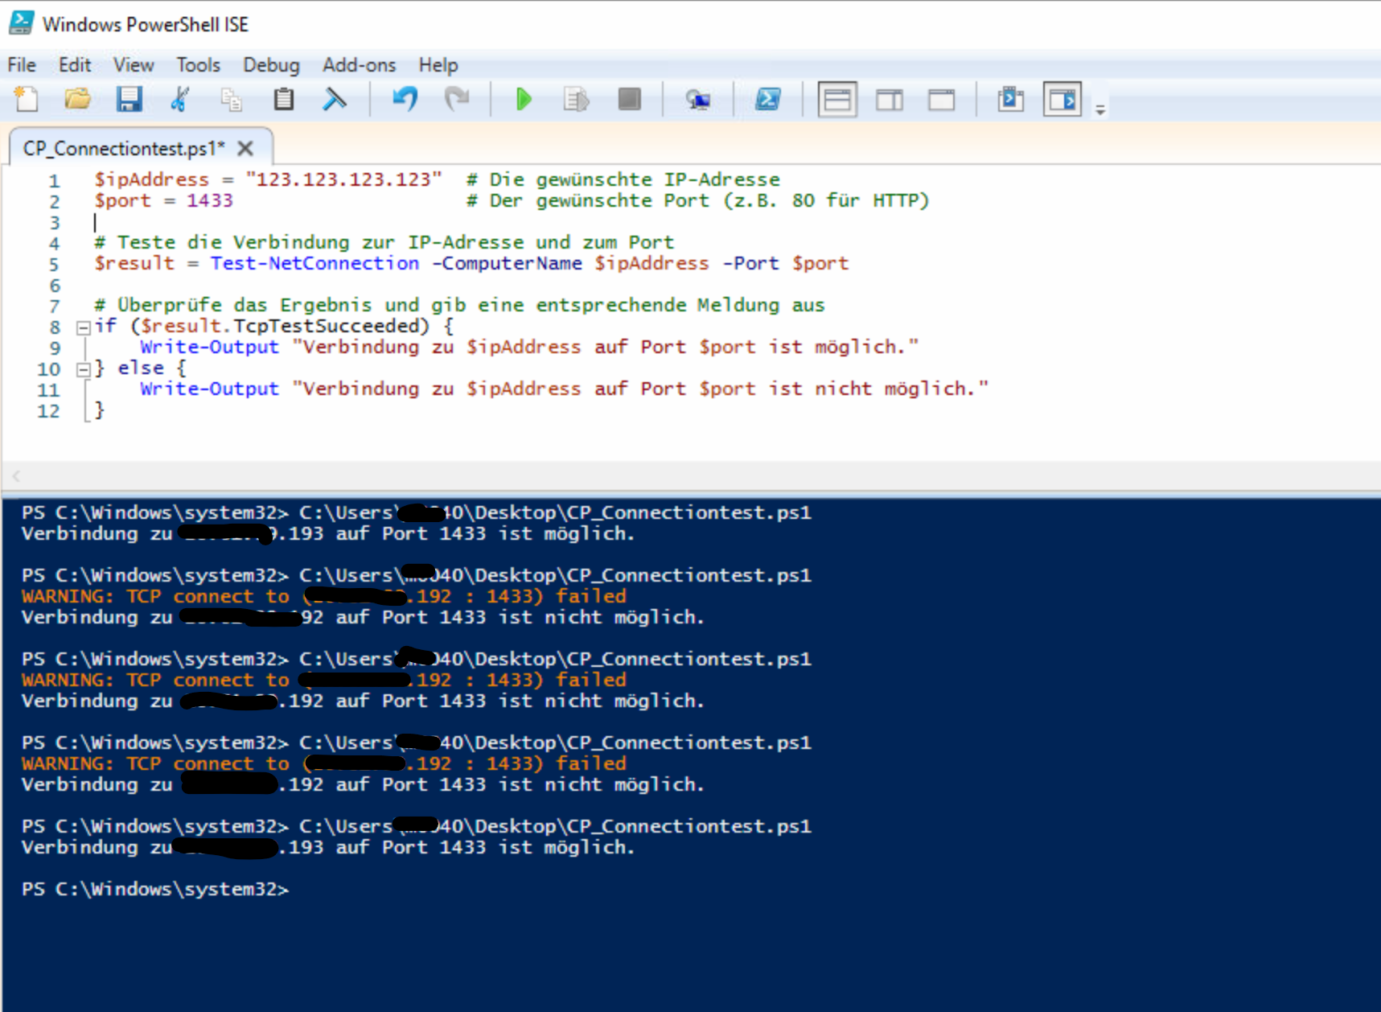The width and height of the screenshot is (1381, 1012).
Task: Run the script with the green play button
Action: pyautogui.click(x=524, y=100)
